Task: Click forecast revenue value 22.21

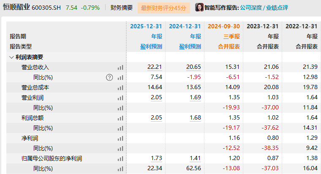Action: pyautogui.click(x=155, y=67)
